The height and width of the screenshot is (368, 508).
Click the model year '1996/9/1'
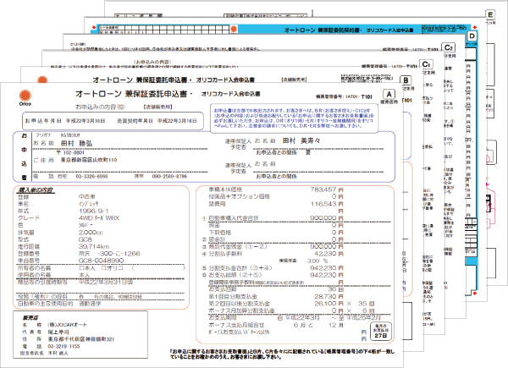click(x=94, y=211)
